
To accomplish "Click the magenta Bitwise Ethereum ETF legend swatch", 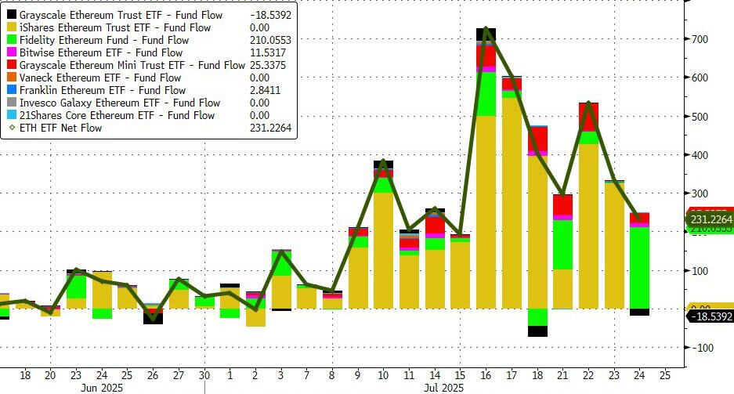I will point(11,52).
